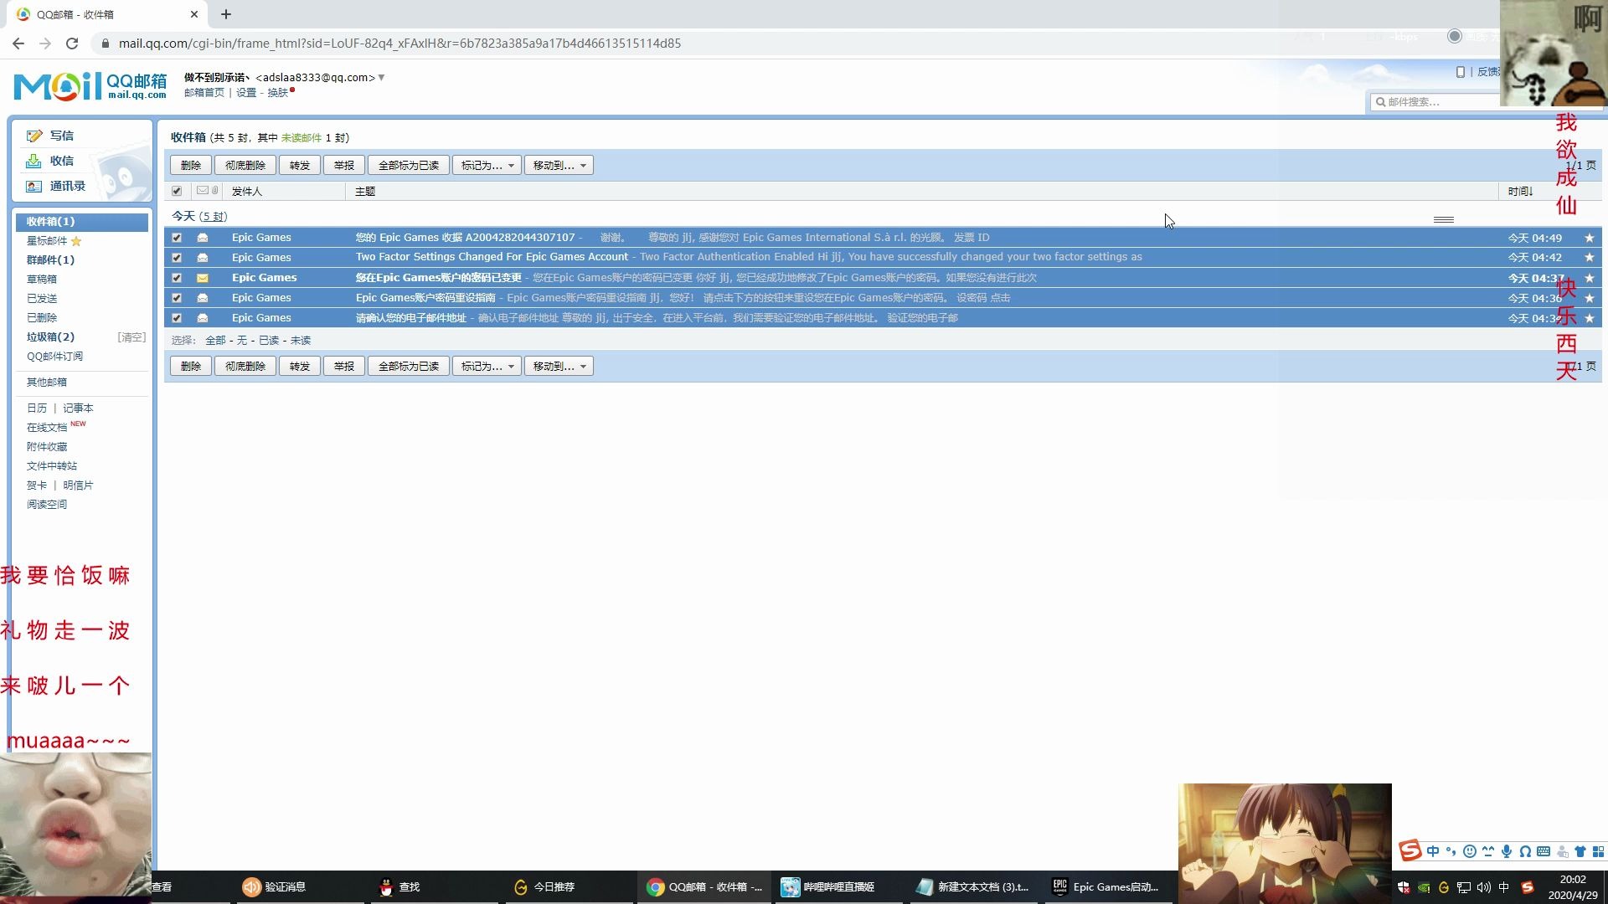The width and height of the screenshot is (1608, 904).
Task: Click the top 转发 button
Action: (x=300, y=165)
